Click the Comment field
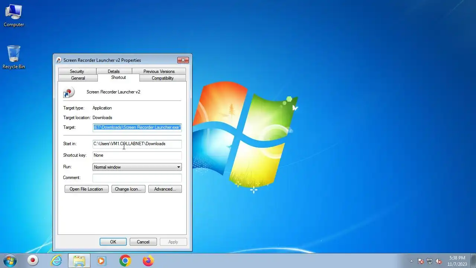476x268 pixels. [x=137, y=178]
